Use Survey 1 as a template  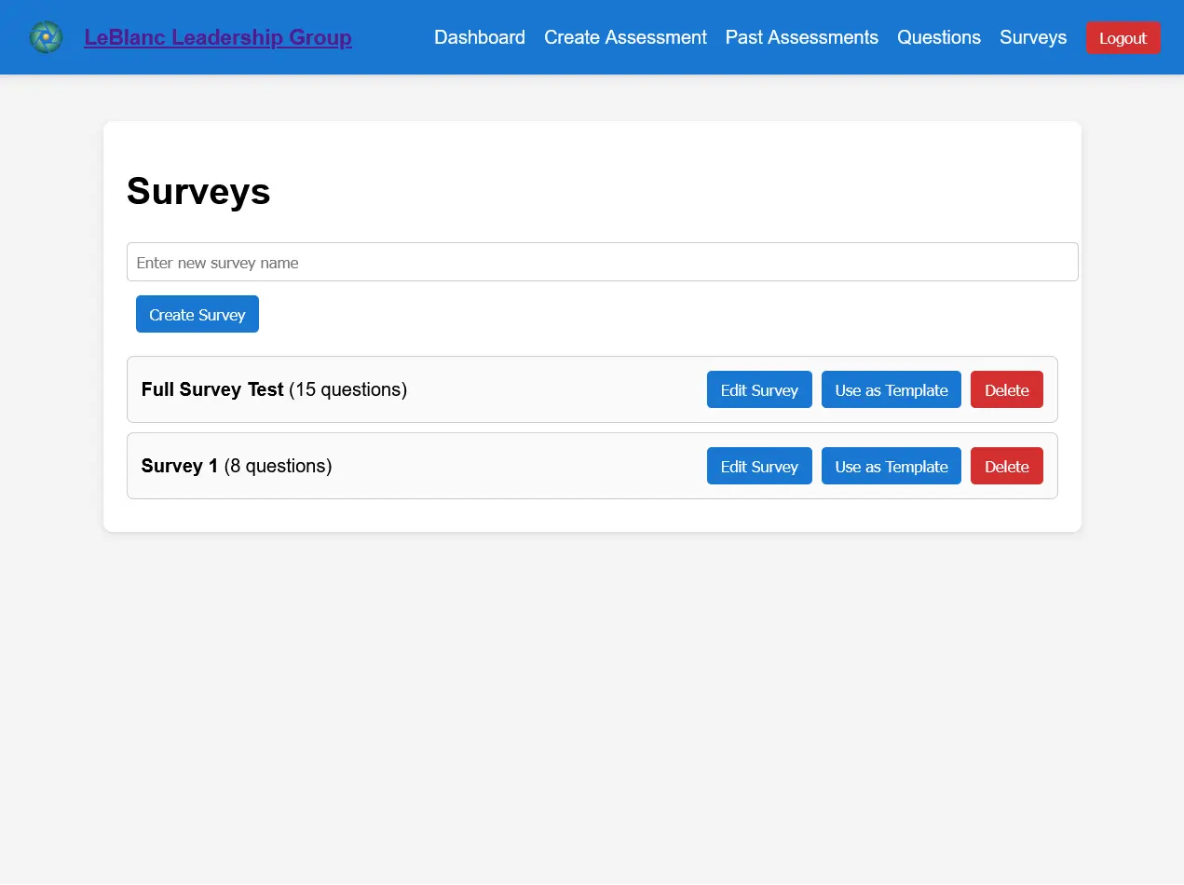[891, 466]
